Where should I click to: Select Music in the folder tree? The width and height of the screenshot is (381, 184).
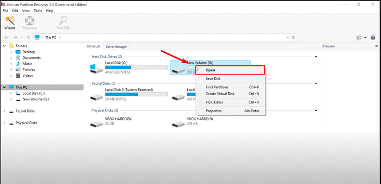(x=27, y=64)
